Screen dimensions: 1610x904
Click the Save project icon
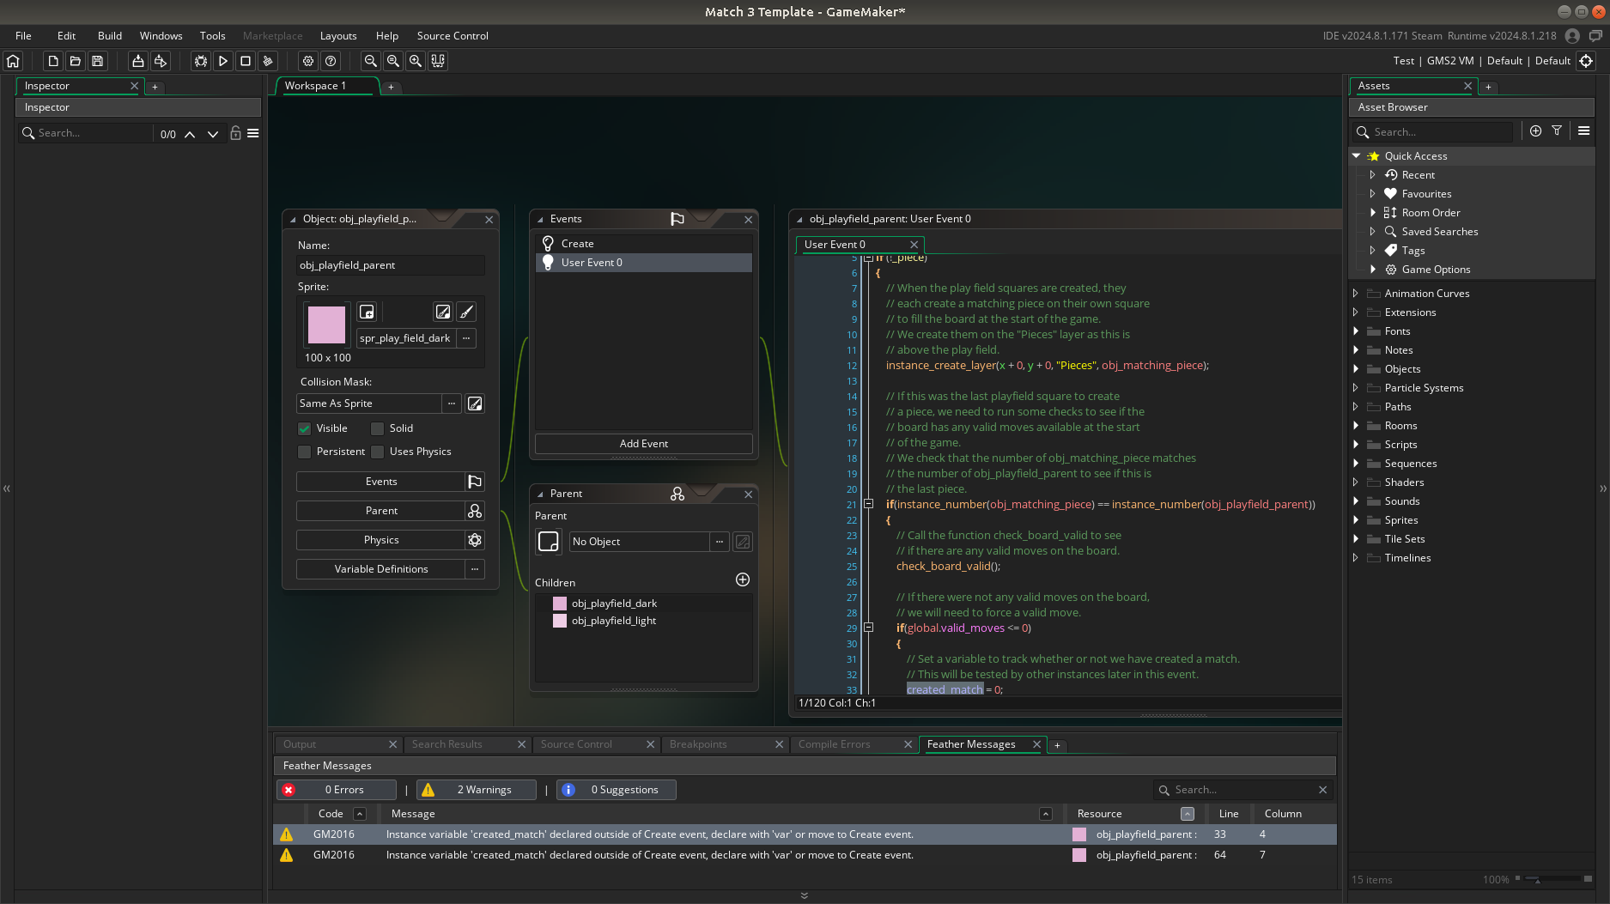(98, 61)
